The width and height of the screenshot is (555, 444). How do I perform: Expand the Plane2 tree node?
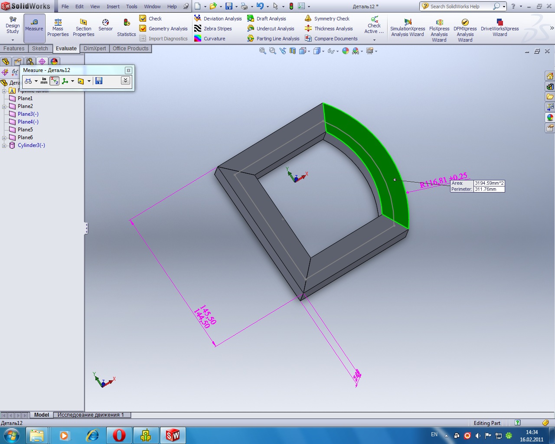pos(4,106)
